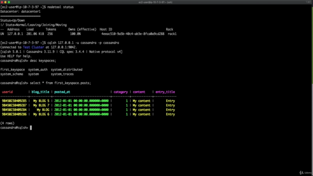
Task: Click the 'blog_title' column header
Action: click(40, 92)
